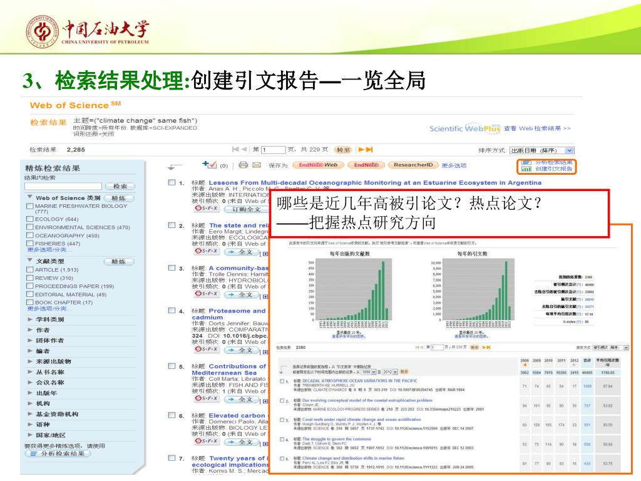The width and height of the screenshot is (641, 481).
Task: Save to EndNote Web button
Action: point(317,165)
